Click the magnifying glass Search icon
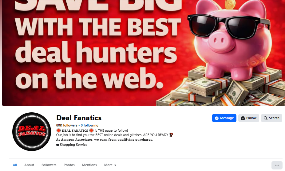This screenshot has height=171, width=285. [x=266, y=118]
